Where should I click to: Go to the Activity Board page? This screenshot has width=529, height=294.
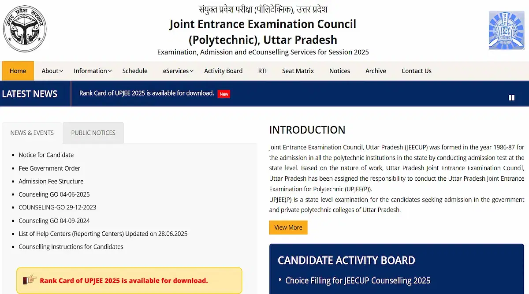(224, 71)
